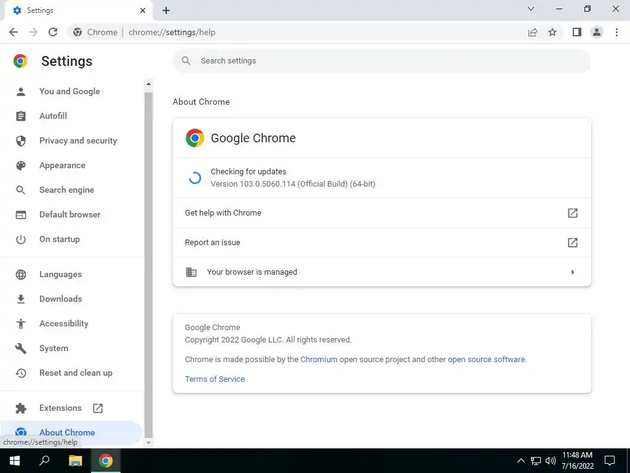This screenshot has height=473, width=630.
Task: Click the Accessibility figure icon
Action: click(x=21, y=324)
